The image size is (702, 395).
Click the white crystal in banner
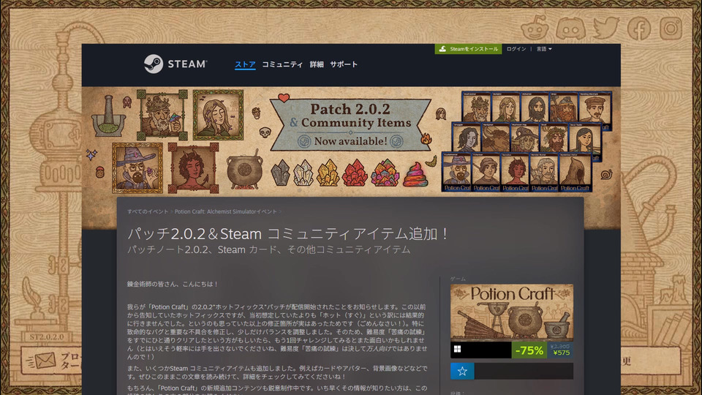[x=303, y=173]
